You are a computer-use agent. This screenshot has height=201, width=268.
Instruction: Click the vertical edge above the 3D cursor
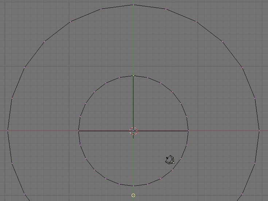133,102
